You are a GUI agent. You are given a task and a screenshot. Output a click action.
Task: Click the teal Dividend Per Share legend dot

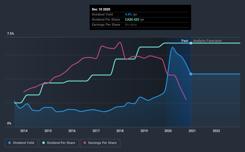pyautogui.click(x=44, y=143)
